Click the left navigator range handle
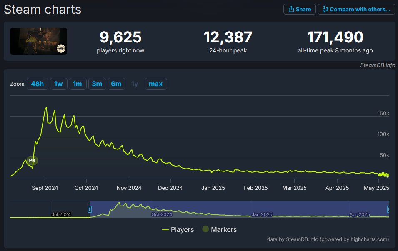Image resolution: width=398 pixels, height=251 pixels. click(x=90, y=209)
